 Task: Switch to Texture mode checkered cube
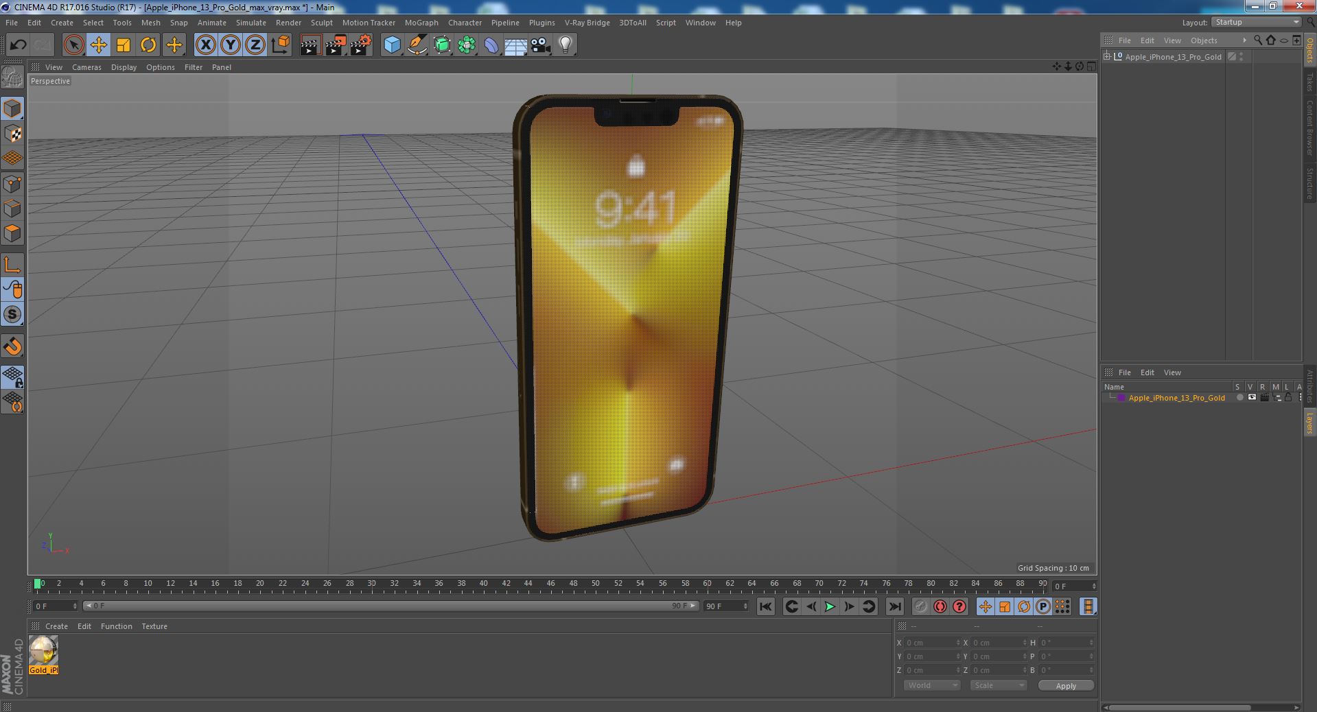point(12,134)
